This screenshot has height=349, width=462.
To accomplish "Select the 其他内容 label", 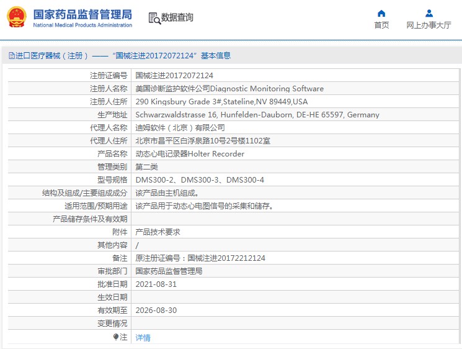I will click(112, 245).
